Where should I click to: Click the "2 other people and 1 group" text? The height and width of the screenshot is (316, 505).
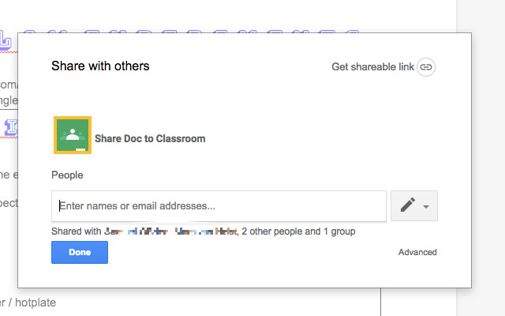point(298,231)
